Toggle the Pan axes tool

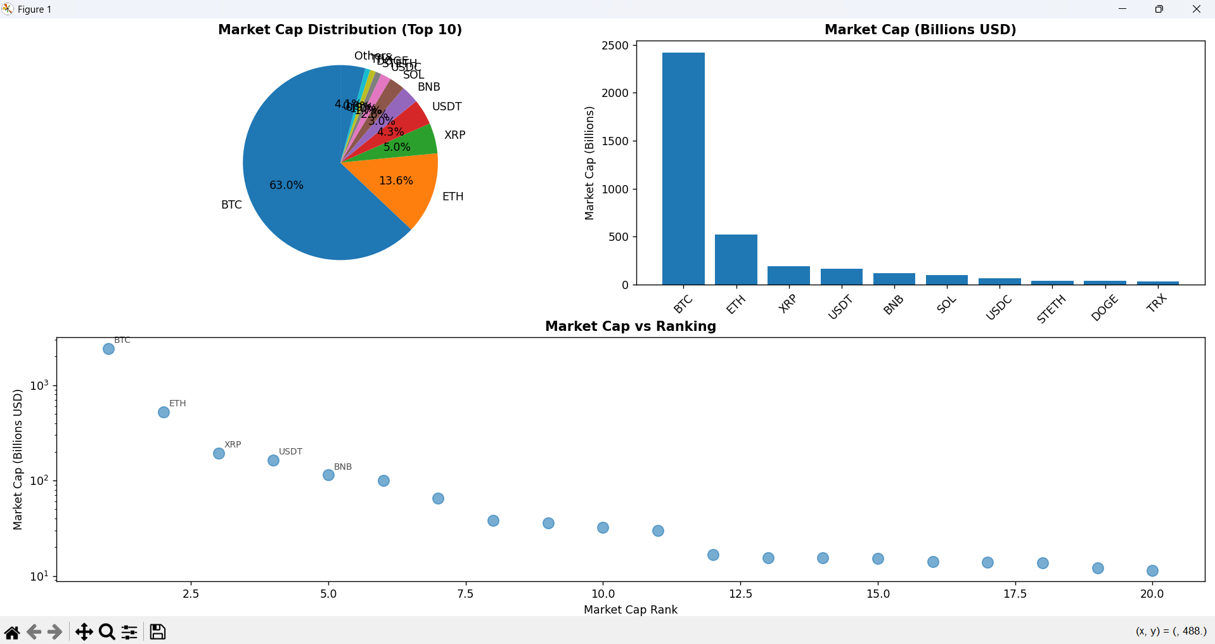(84, 632)
